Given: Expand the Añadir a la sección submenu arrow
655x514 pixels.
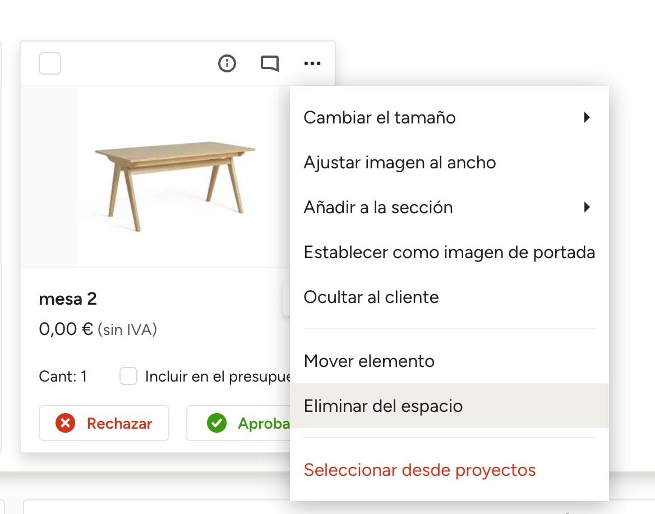Looking at the screenshot, I should click(587, 207).
